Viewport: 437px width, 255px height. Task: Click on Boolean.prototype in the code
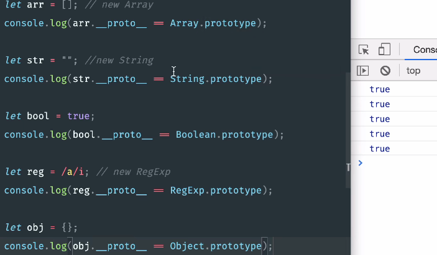click(x=224, y=135)
